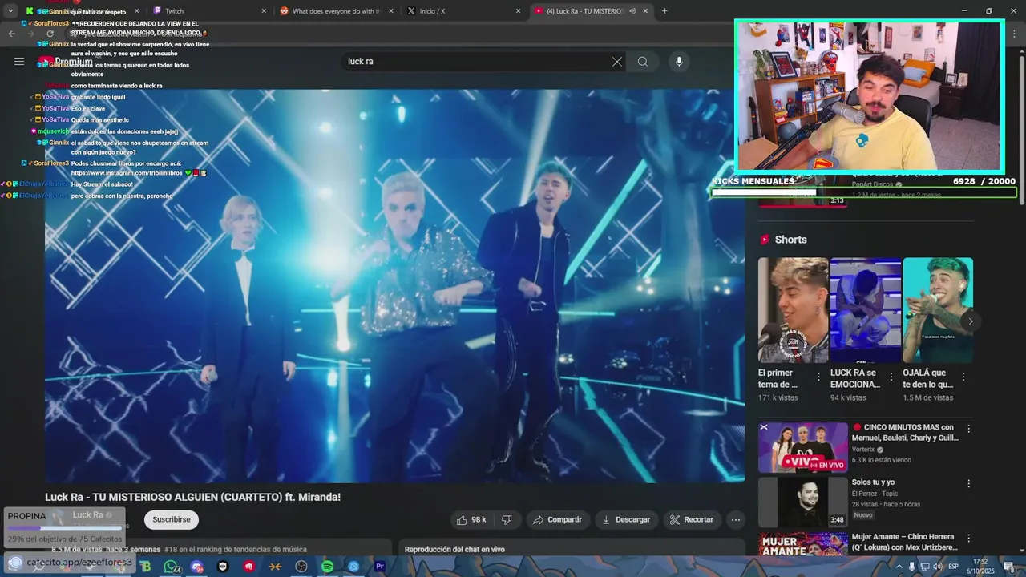Viewport: 1026px width, 577px height.
Task: Open the taskbar clock showing 17:52
Action: coord(980,567)
